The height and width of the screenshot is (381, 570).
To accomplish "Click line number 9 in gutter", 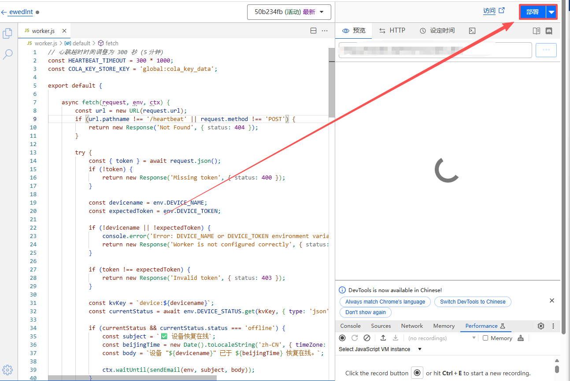I will pyautogui.click(x=35, y=119).
